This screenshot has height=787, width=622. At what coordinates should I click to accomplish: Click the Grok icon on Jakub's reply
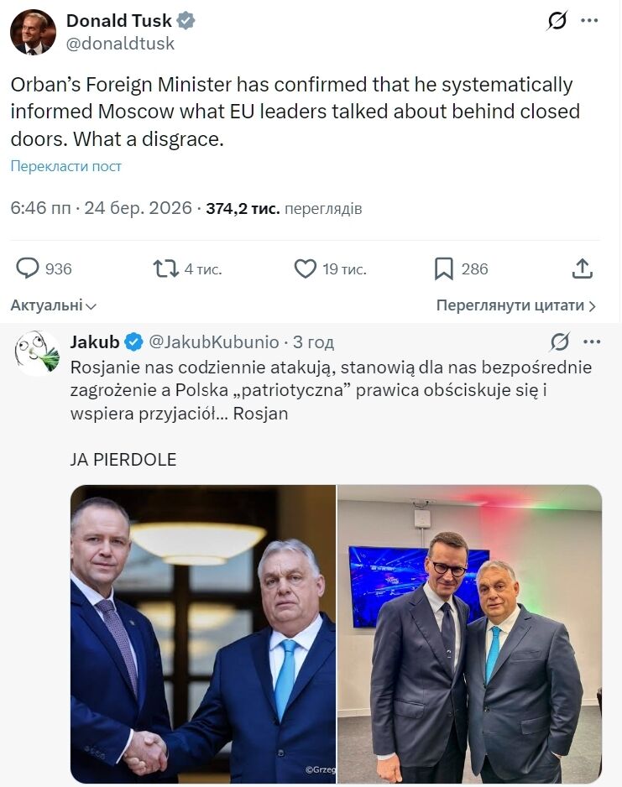point(559,341)
